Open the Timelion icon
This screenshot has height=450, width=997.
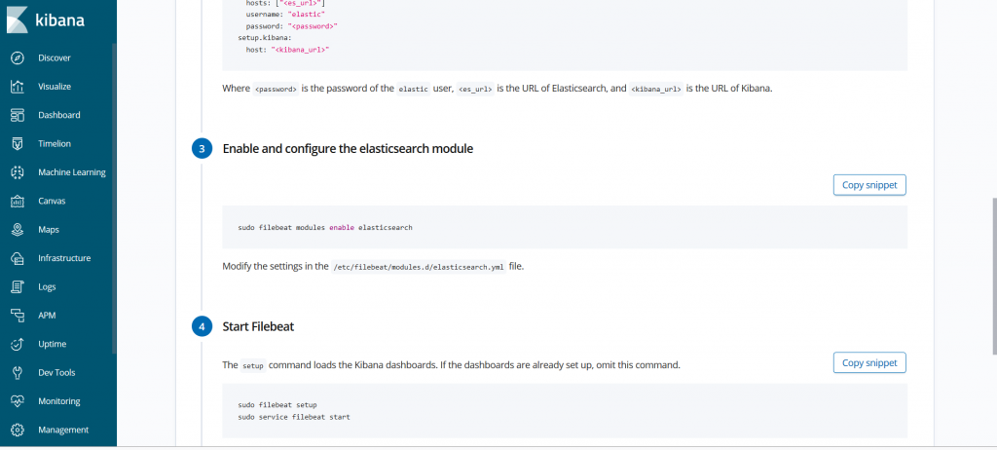coord(18,144)
